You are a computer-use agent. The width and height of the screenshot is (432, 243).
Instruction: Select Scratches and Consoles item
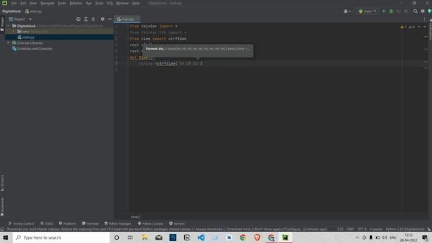34,49
